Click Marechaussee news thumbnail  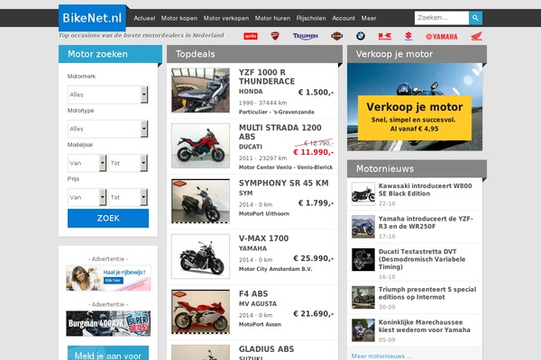363,330
